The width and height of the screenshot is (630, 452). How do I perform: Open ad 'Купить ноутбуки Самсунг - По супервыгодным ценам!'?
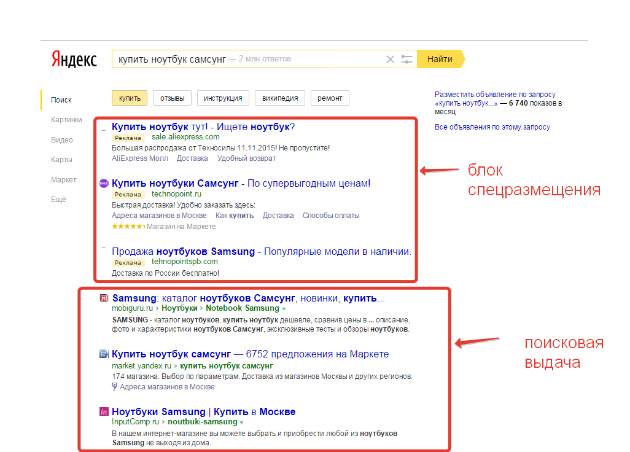[x=241, y=183]
